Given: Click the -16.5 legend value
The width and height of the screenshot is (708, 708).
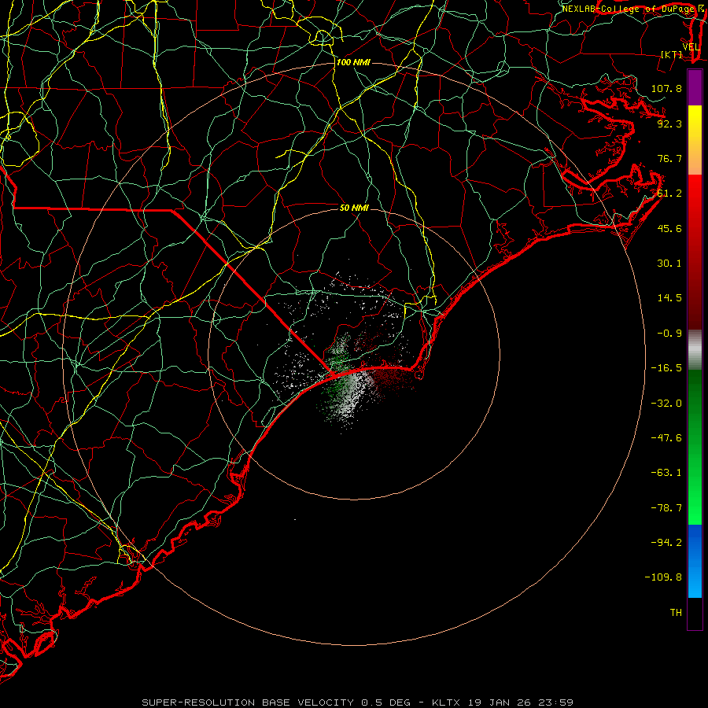Looking at the screenshot, I should 666,368.
